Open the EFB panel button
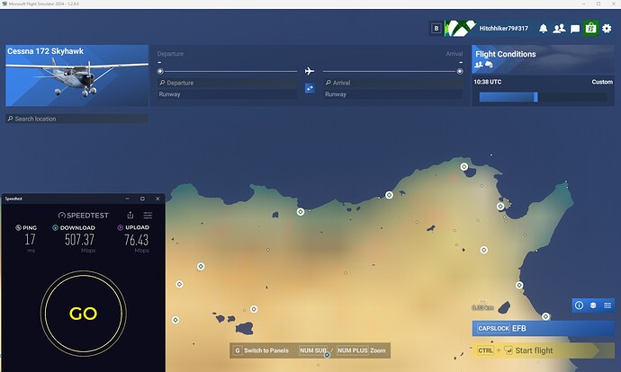Viewport: 621px width, 372px height. pyautogui.click(x=543, y=328)
